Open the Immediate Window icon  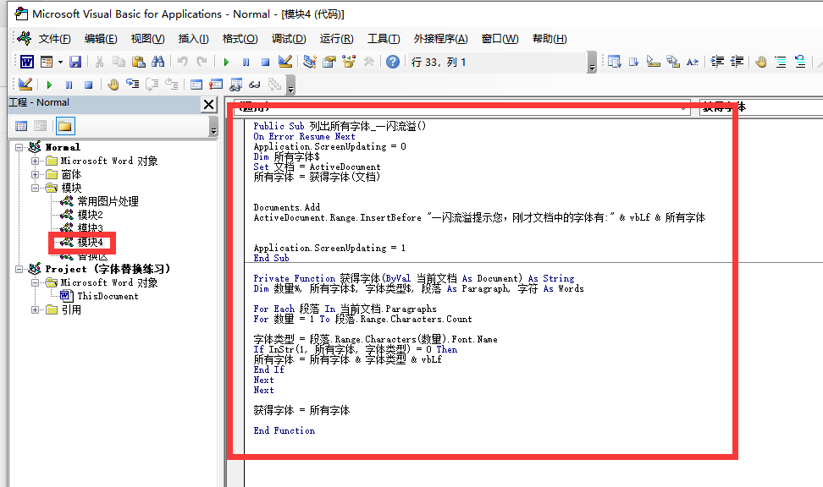[x=216, y=85]
